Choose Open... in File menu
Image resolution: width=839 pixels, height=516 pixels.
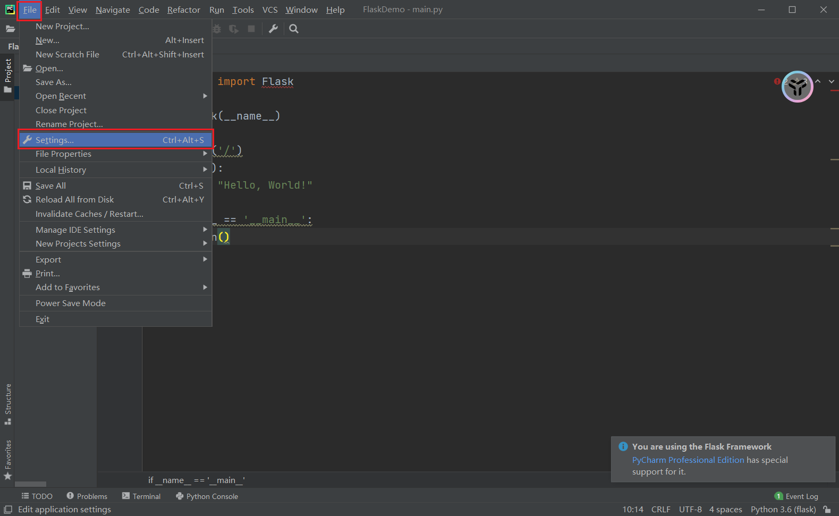click(116, 68)
